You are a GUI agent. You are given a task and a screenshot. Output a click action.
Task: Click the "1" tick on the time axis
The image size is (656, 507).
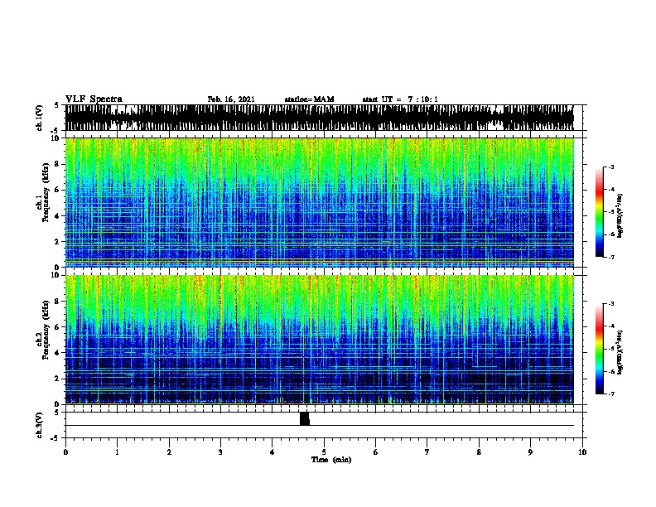[x=117, y=452]
